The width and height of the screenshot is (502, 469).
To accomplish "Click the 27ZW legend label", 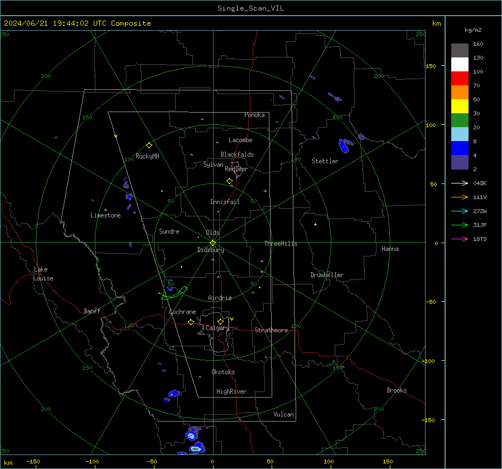I will point(480,211).
